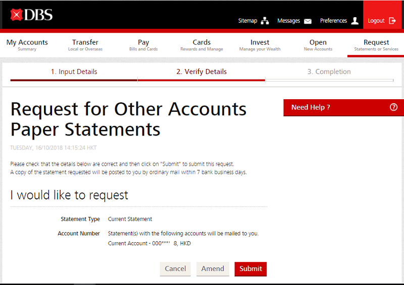Expand the Need Help panel
The width and height of the screenshot is (404, 285).
(x=311, y=107)
